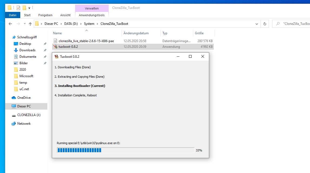Close the Tuxboot 0.8.2 window

click(x=203, y=56)
